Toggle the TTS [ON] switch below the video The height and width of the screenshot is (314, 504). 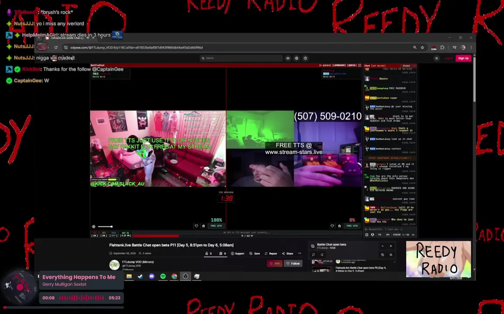94,234
